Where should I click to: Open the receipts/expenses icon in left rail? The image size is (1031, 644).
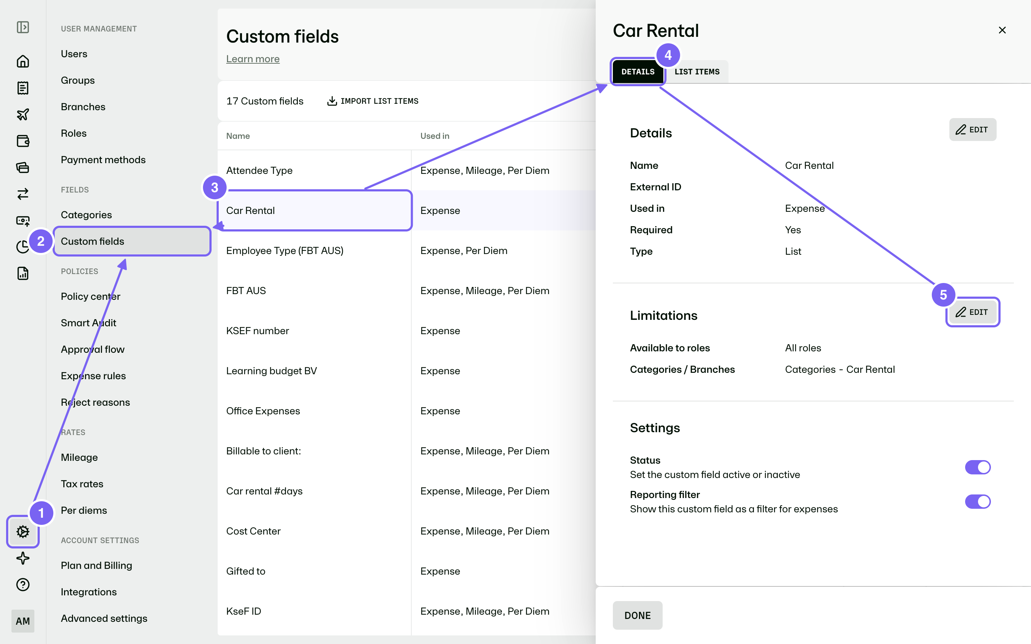(23, 88)
